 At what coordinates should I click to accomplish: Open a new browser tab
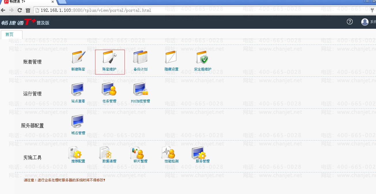coord(62,2)
